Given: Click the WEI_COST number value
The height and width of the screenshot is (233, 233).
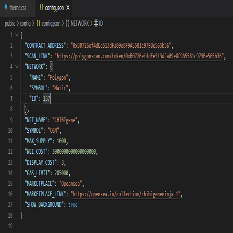Looking at the screenshot, I should (74, 151).
